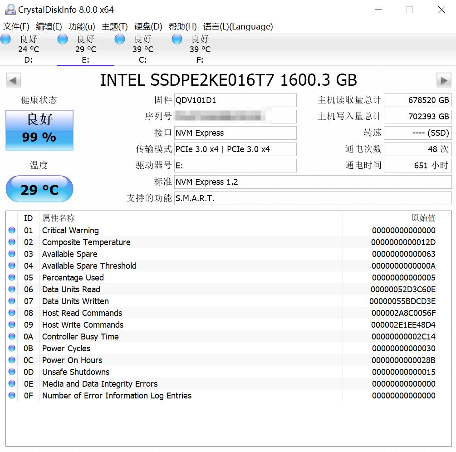Click the blue status dot beside Critical Warning
Image resolution: width=456 pixels, height=452 pixels.
click(12, 230)
